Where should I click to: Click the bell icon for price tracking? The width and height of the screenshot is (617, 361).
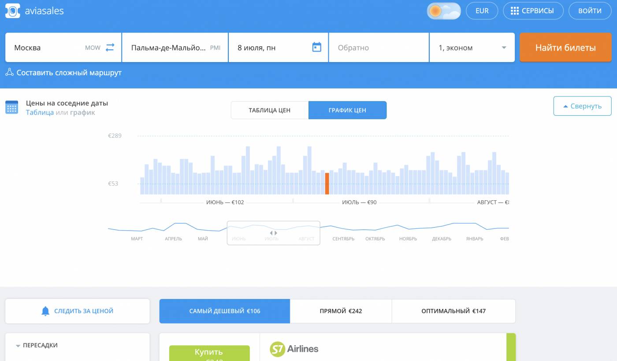[45, 311]
